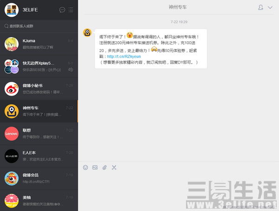Click the 美柚 grapefruit avatar
The image size is (279, 211).
click(12, 200)
